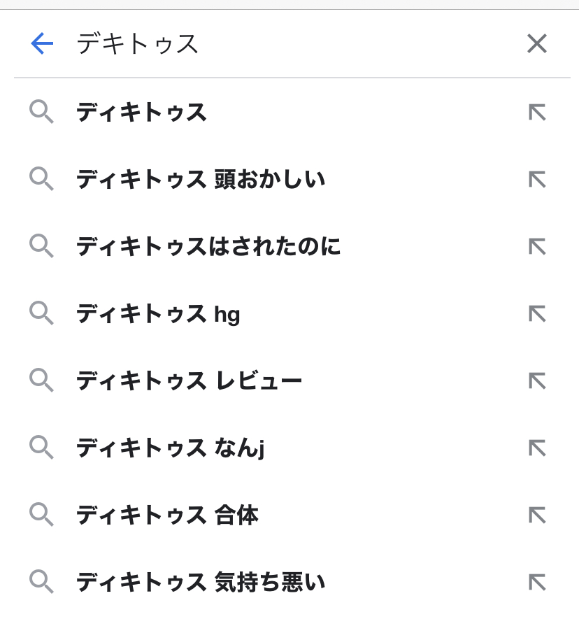Image resolution: width=579 pixels, height=619 pixels.
Task: Choose the ディキトゥス 合体 suggestion
Action: 167,515
